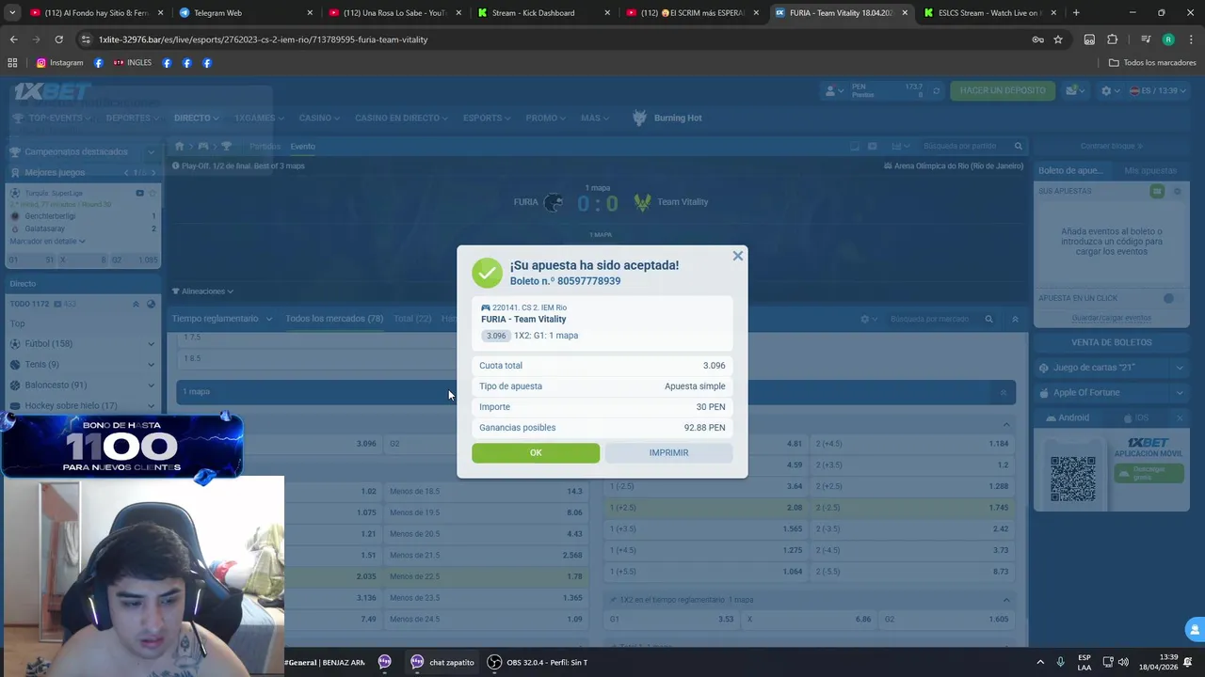Select odds 1.745 for 2 (-2.5)
Image resolution: width=1205 pixels, height=677 pixels.
913,508
